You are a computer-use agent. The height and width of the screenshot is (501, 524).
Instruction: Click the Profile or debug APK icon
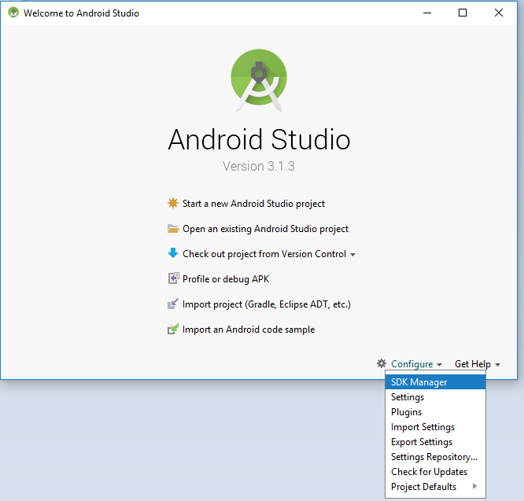coord(173,278)
